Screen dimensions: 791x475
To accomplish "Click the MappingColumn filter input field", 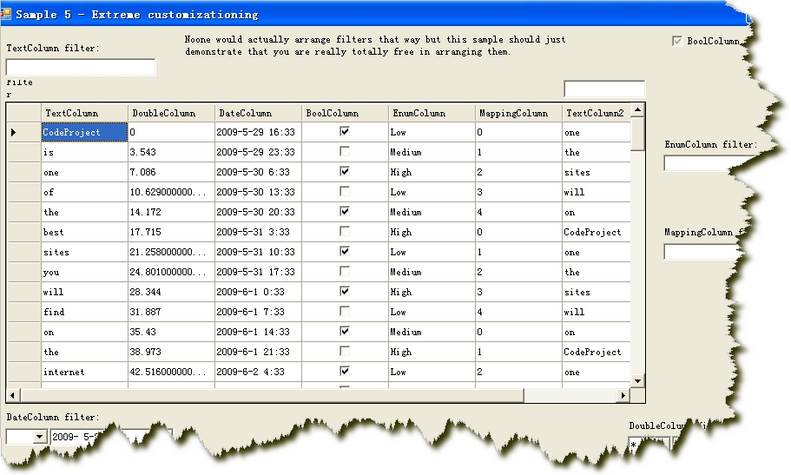I will tap(703, 251).
